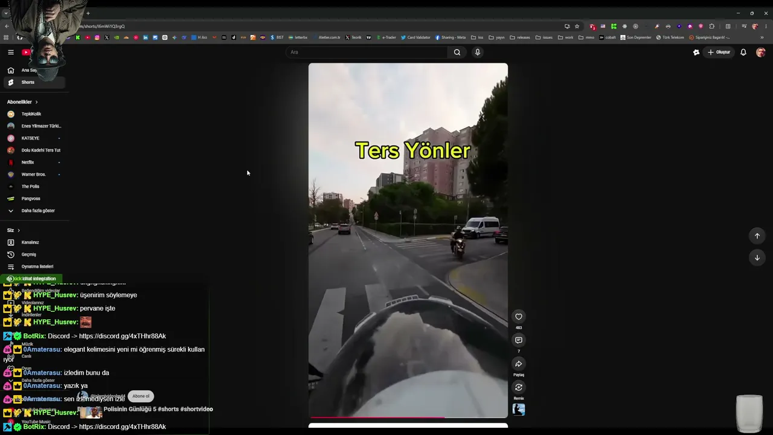Open the short's comments
Screen dimensions: 773x435
518,340
